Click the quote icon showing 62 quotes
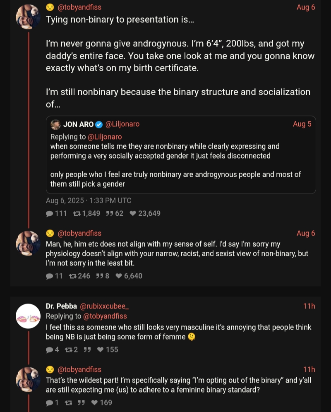The image size is (331, 412). tap(110, 214)
